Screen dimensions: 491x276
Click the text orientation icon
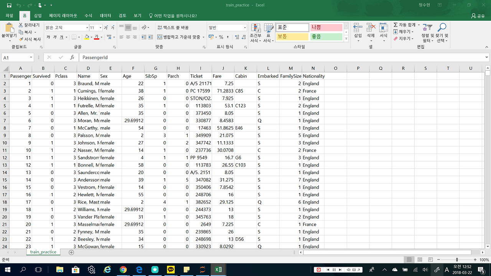(x=144, y=28)
